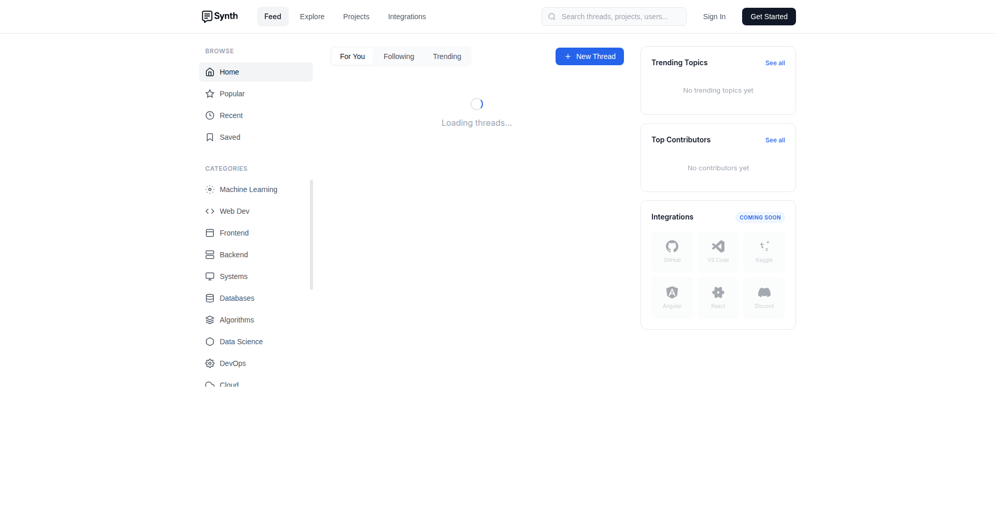The height and width of the screenshot is (514, 995).
Task: Click the Synth logo icon
Action: click(x=207, y=17)
